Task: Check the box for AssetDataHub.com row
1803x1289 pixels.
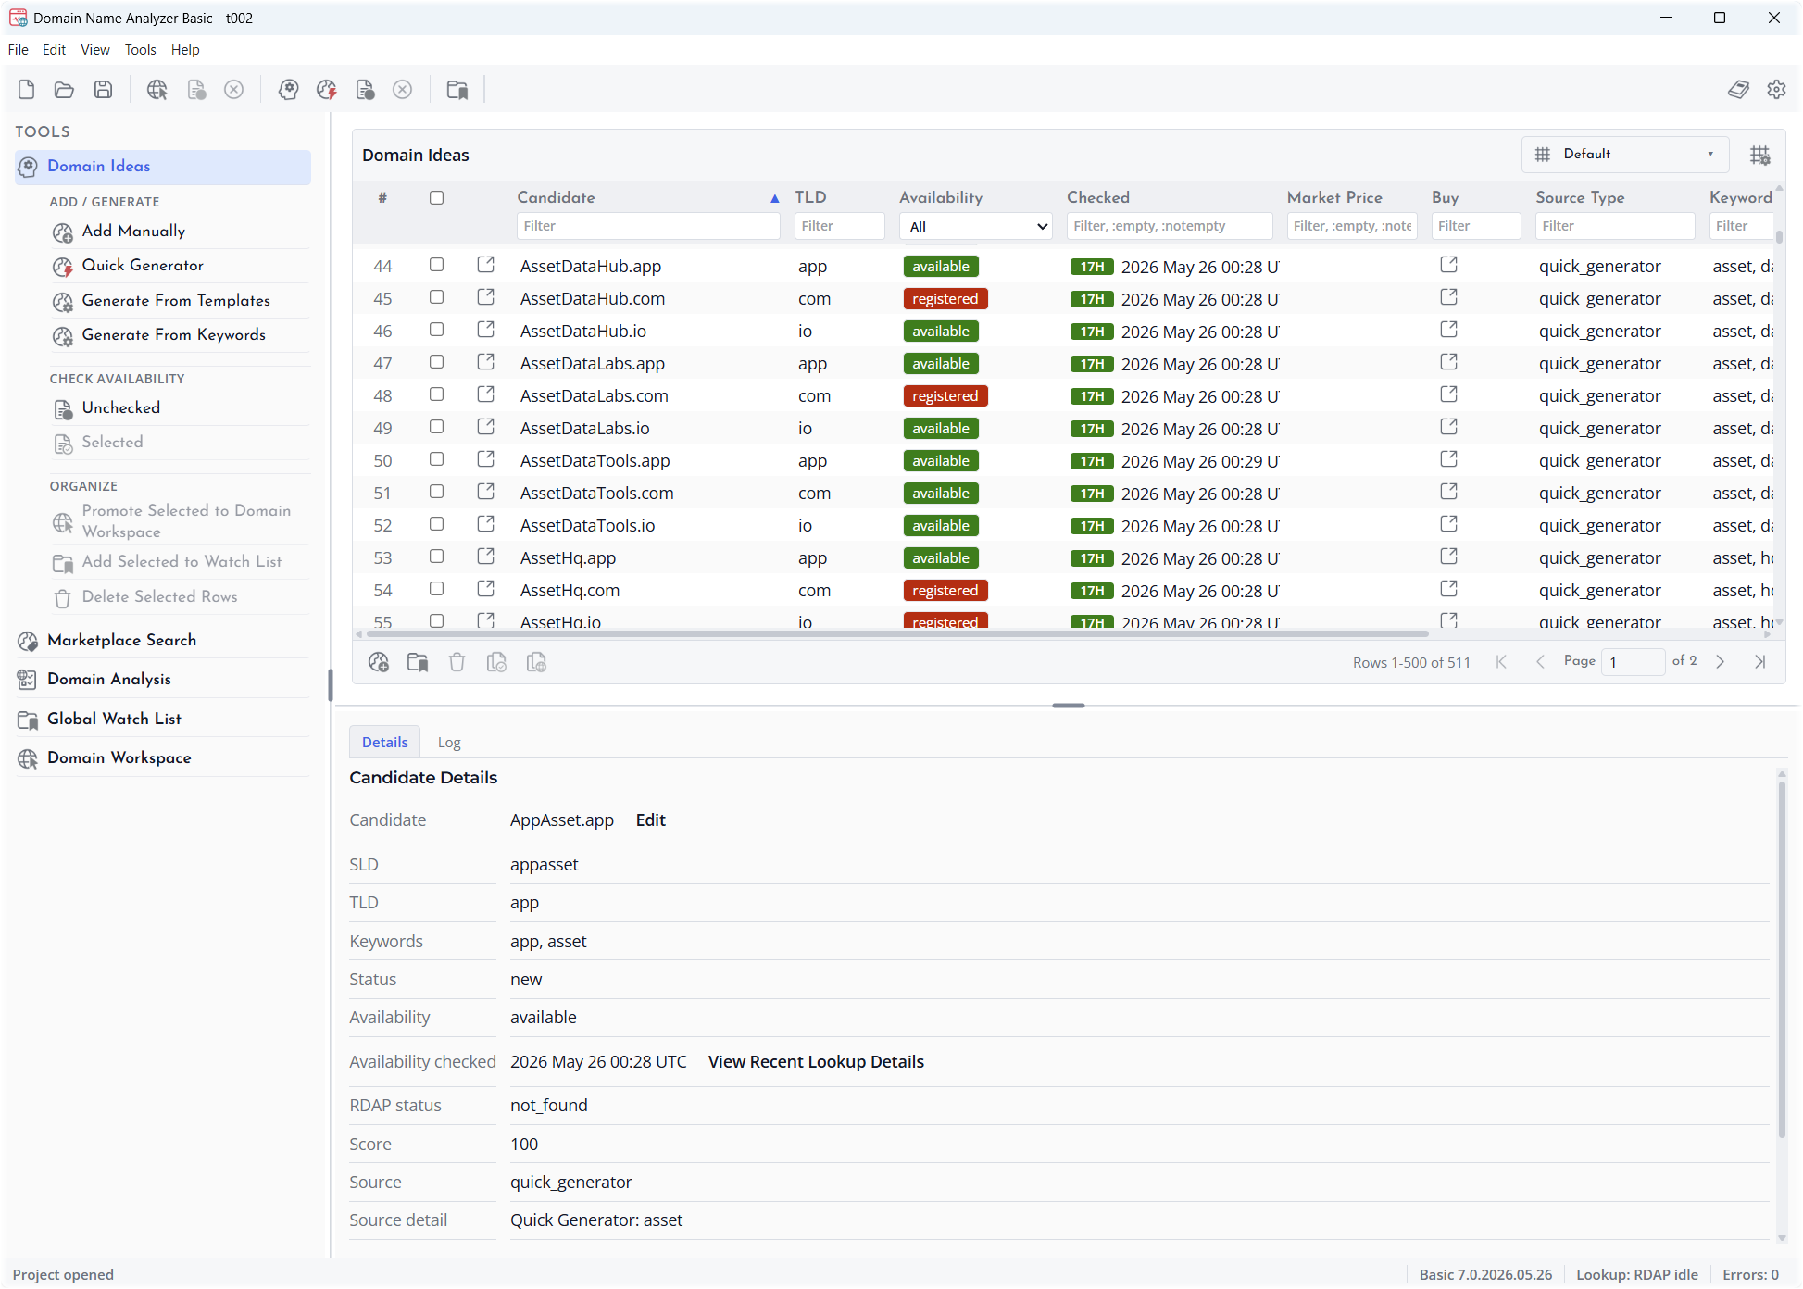Action: pyautogui.click(x=436, y=297)
